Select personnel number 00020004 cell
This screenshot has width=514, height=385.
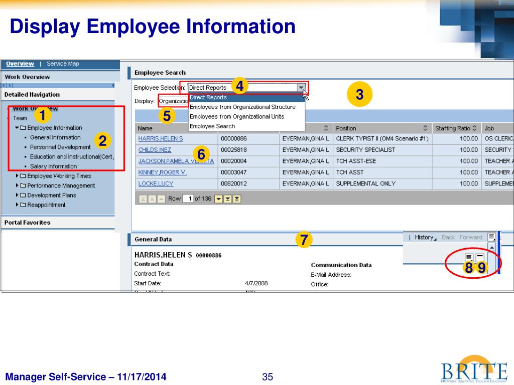tap(248, 161)
